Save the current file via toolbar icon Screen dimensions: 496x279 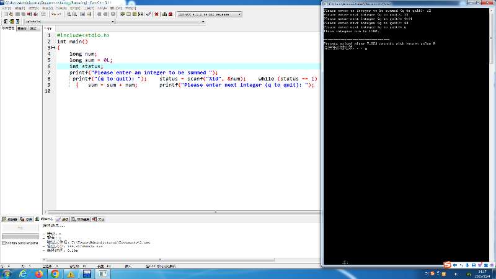pyautogui.click(x=17, y=14)
